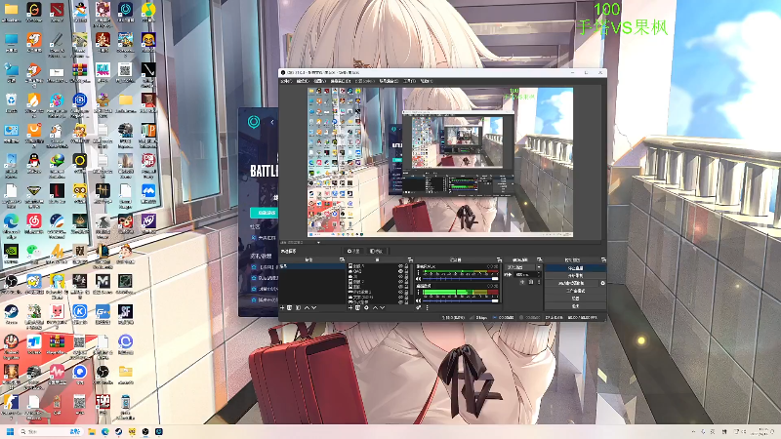Pop out the Audio Mixer dock
The width and height of the screenshot is (781, 439).
(499, 259)
